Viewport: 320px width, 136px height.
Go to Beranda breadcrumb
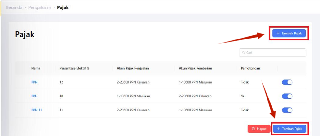tap(14, 8)
